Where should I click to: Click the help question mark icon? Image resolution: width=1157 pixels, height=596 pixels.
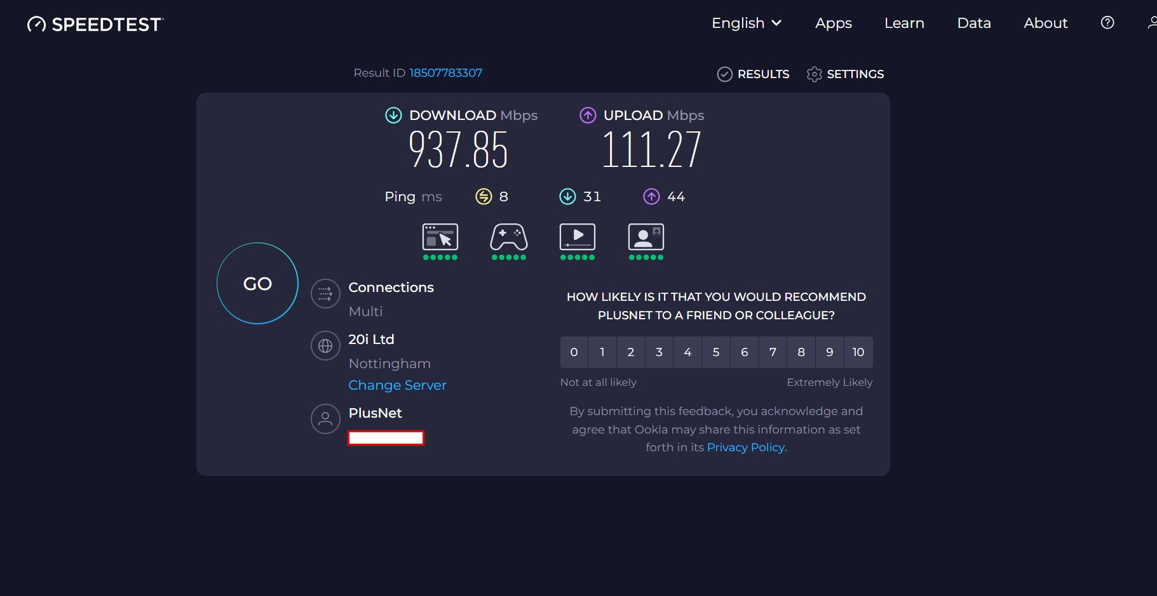(x=1107, y=23)
